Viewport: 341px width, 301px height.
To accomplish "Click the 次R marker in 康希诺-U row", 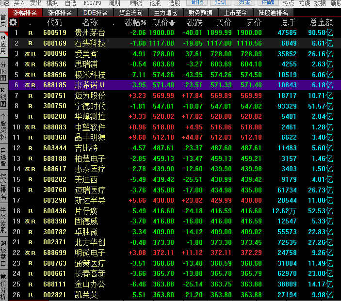I will [30, 85].
